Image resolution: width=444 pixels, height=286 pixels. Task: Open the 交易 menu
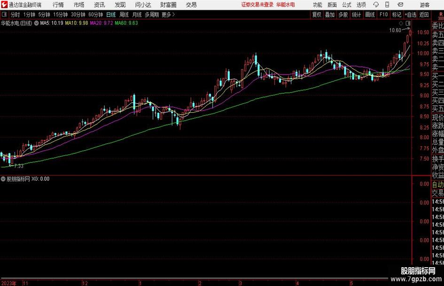click(x=191, y=5)
